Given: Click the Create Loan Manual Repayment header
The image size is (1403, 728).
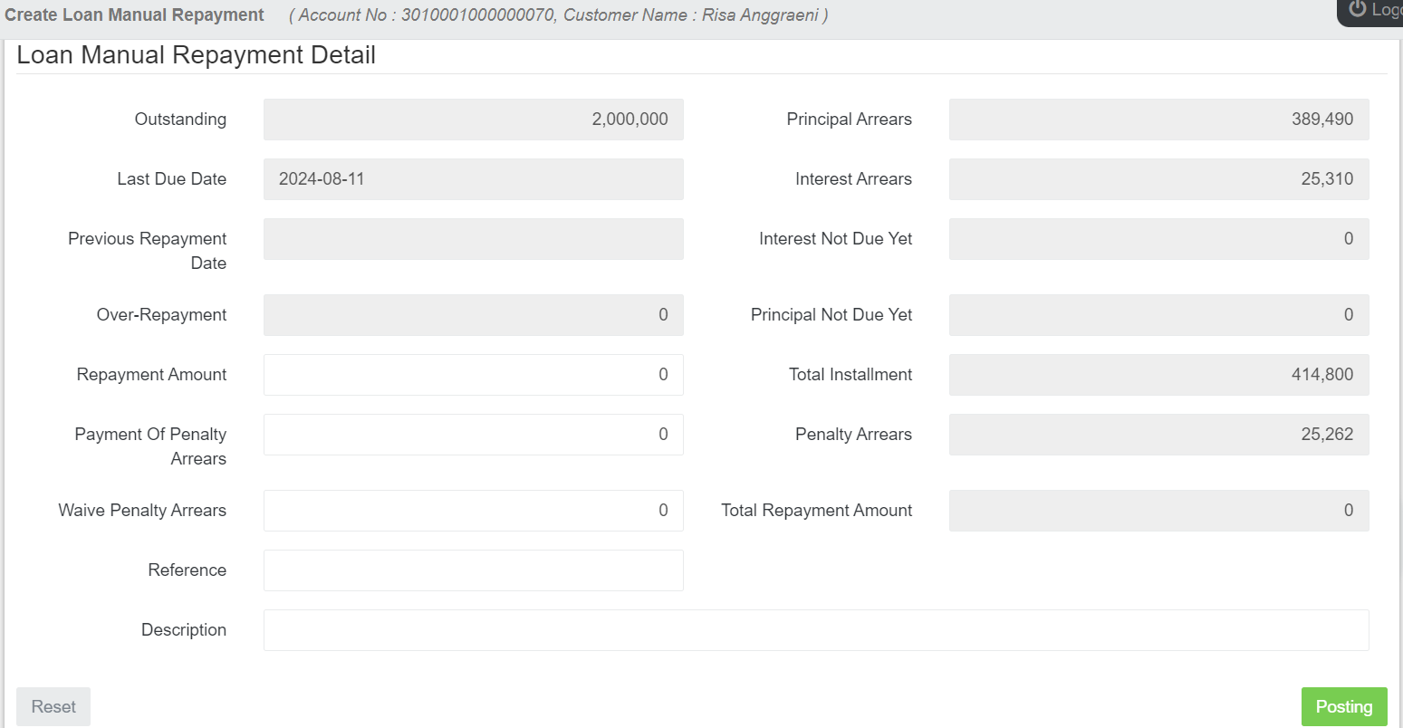Looking at the screenshot, I should coord(134,14).
